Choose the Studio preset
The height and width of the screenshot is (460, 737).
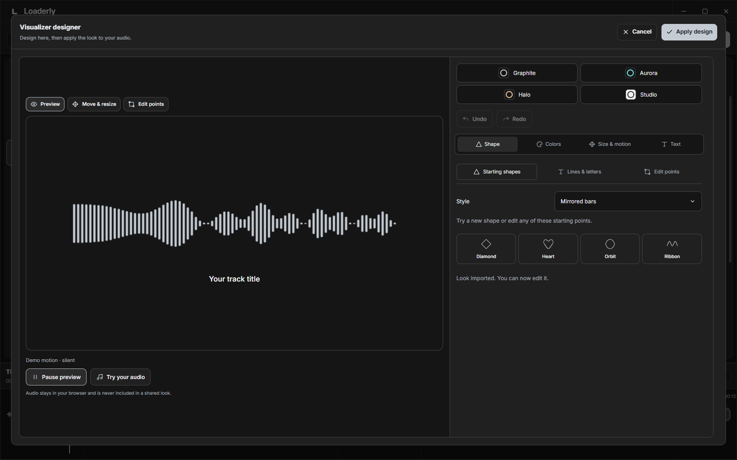(x=641, y=95)
